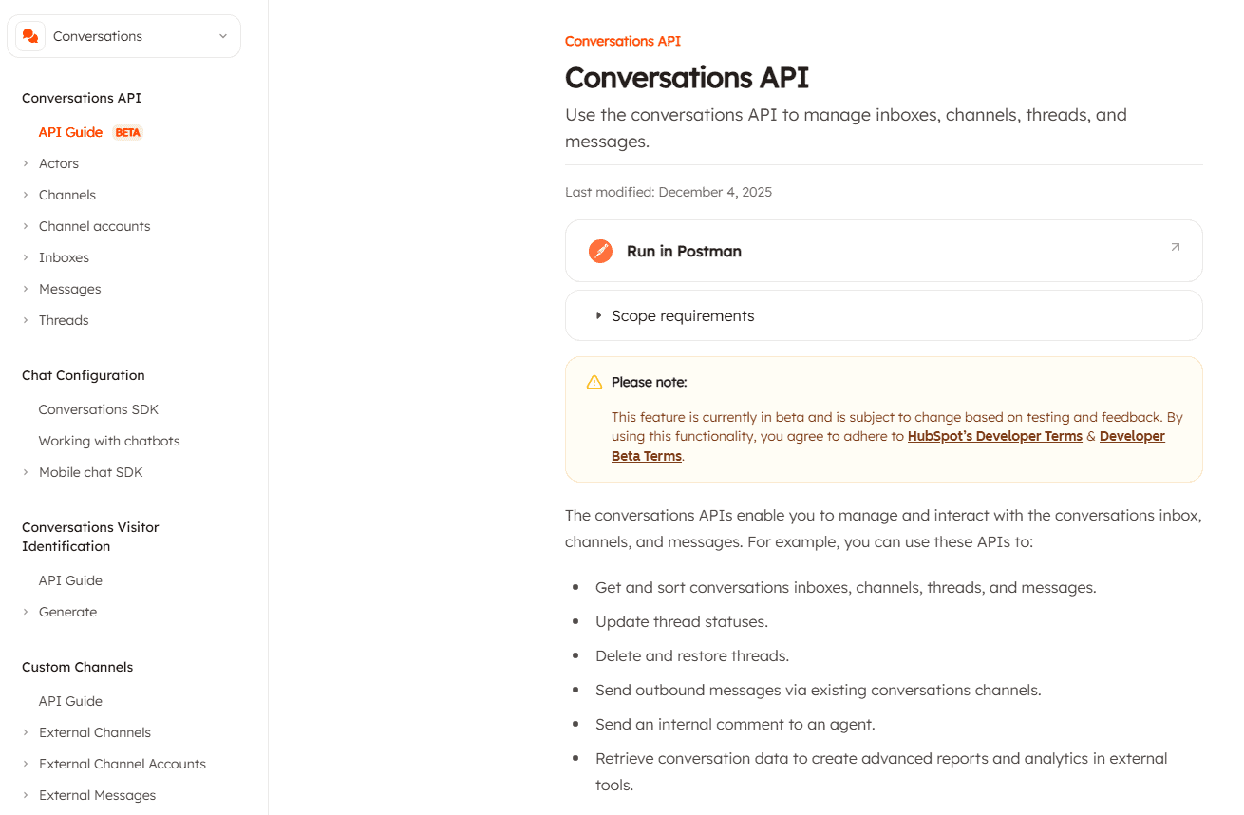This screenshot has width=1244, height=815.
Task: Expand the Scope requirements section
Action: click(x=682, y=315)
